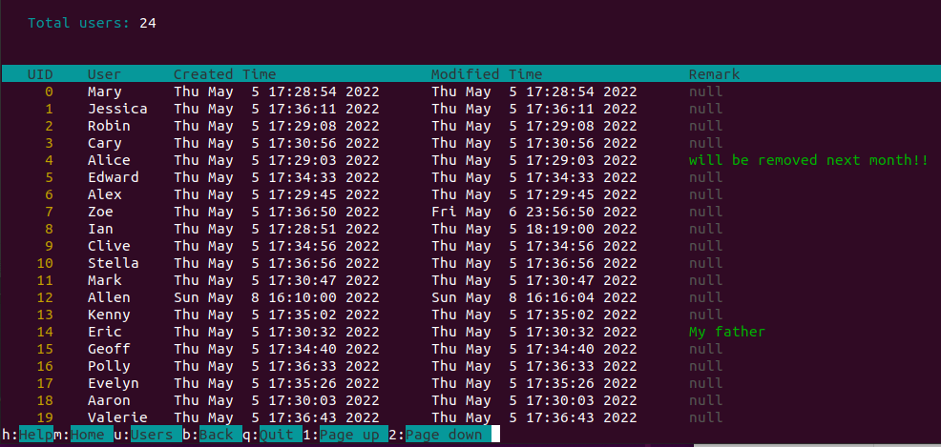Select the user name Clive
Viewport: 941px width, 447px height.
point(109,246)
